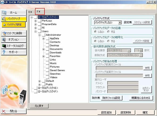Collapse the Users folder node
Image resolution: width=157 pixels, height=116 pixels.
[x=35, y=32]
